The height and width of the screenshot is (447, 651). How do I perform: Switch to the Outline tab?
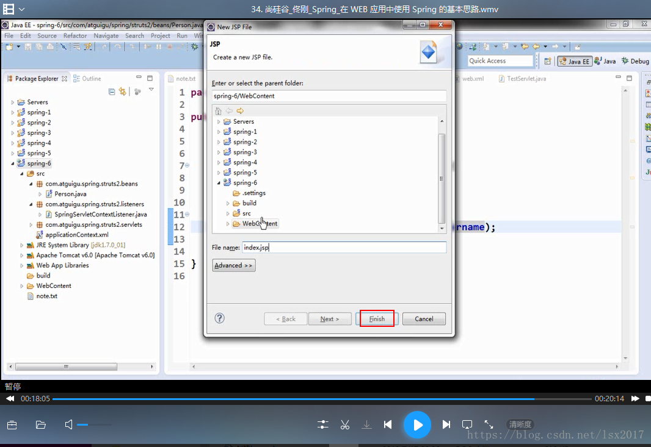point(87,79)
